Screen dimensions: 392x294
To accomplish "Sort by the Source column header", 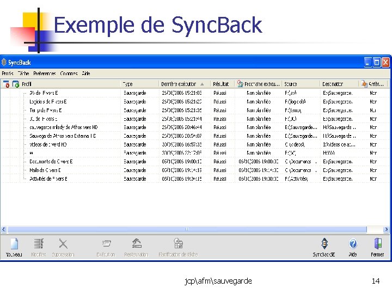I will (291, 84).
